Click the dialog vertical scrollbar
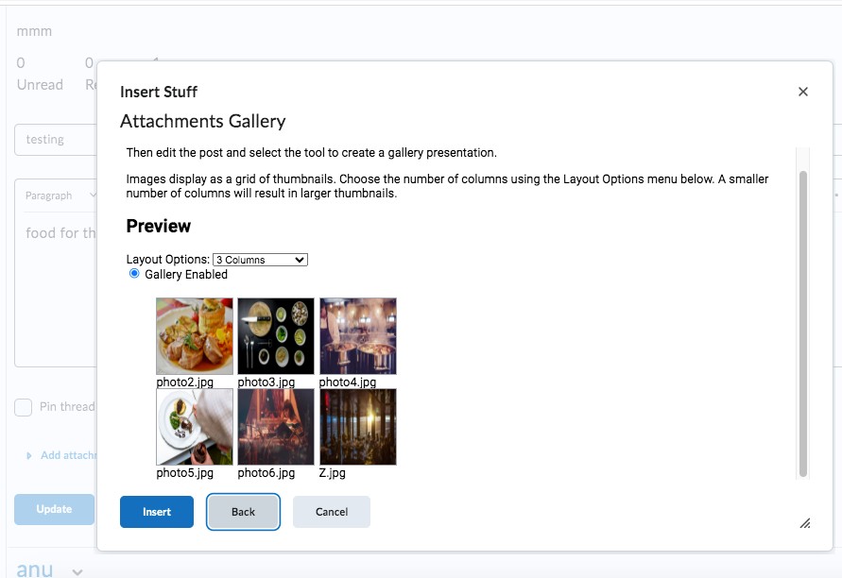 [803, 321]
